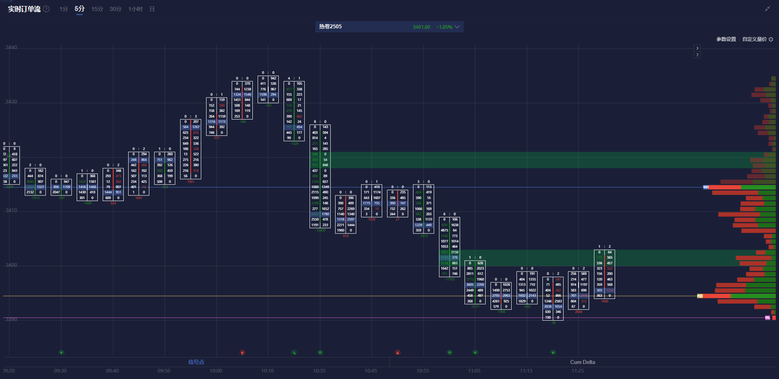Click the 信号点 signal points label
The height and width of the screenshot is (379, 779).
(196, 362)
